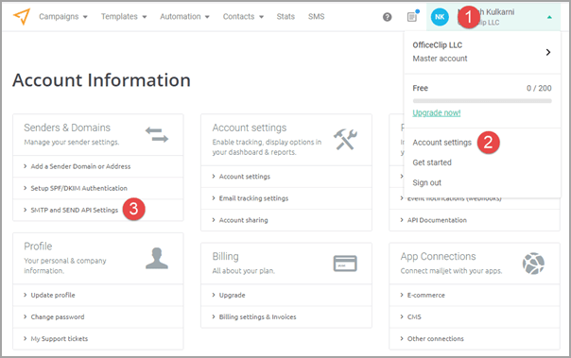571x358 pixels.
Task: Click the Account Information page title
Action: click(101, 80)
